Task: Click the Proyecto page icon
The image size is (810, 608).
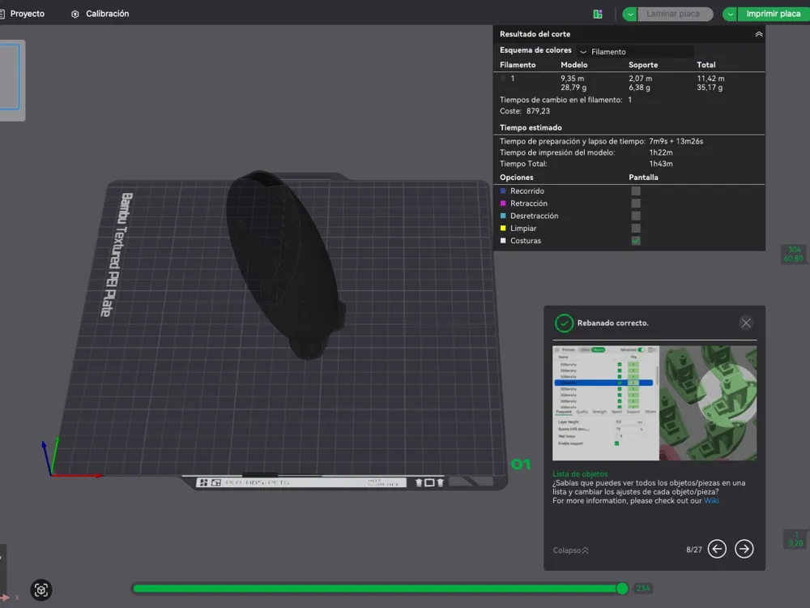Action: pyautogui.click(x=2, y=14)
